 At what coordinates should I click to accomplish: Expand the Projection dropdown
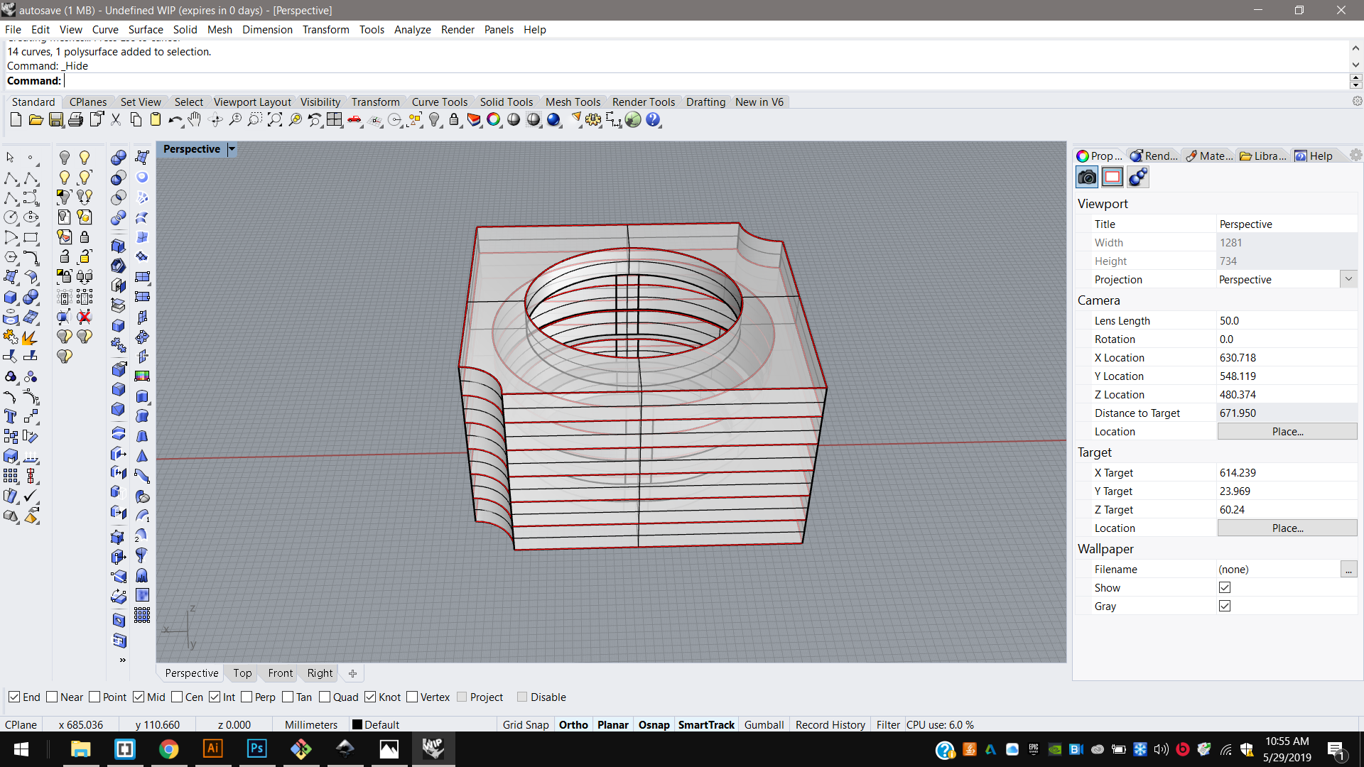pos(1348,279)
